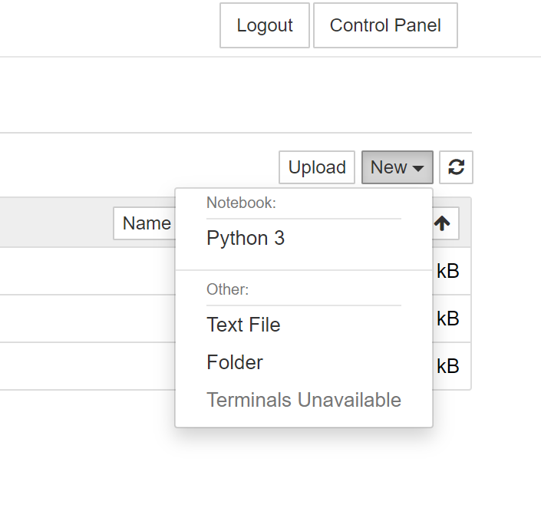The width and height of the screenshot is (541, 505).
Task: Click the Terminals Unavailable entry
Action: coord(304,400)
